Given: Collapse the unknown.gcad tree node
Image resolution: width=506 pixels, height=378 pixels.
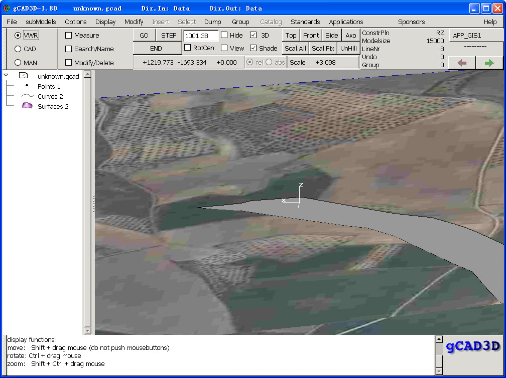Looking at the screenshot, I should 6,75.
